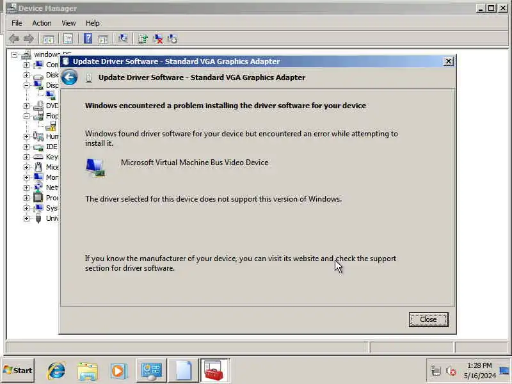Open the Action menu
Image resolution: width=512 pixels, height=384 pixels.
(42, 23)
